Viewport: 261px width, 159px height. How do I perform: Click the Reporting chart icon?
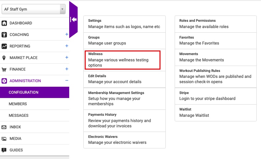4,46
